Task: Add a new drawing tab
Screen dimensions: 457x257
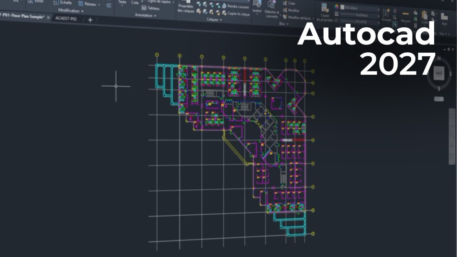Action: point(90,20)
